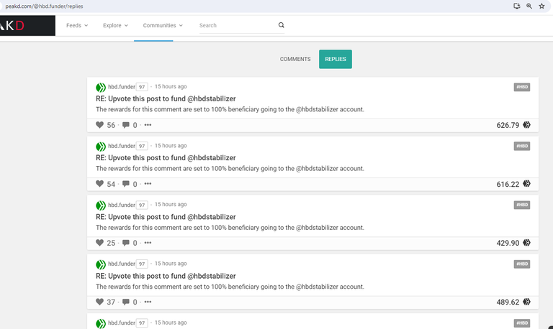Screen dimensions: 553x329
Task: Open the three-dots more menu on the 56-vote reply
Action: click(x=148, y=125)
